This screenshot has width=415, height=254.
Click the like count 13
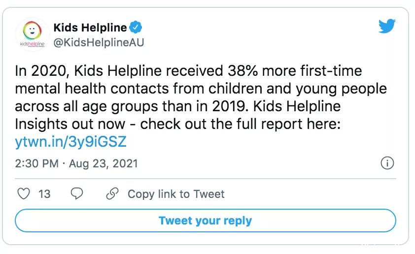(x=44, y=194)
